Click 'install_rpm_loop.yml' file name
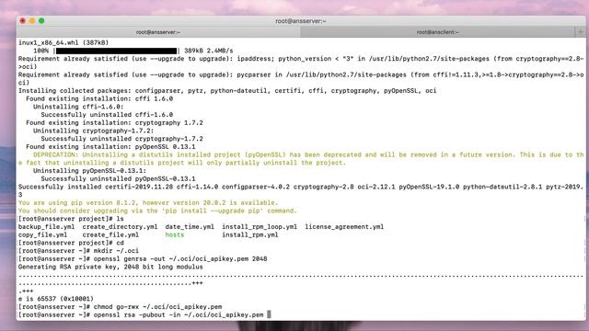This screenshot has height=331, width=589. pyautogui.click(x=260, y=227)
